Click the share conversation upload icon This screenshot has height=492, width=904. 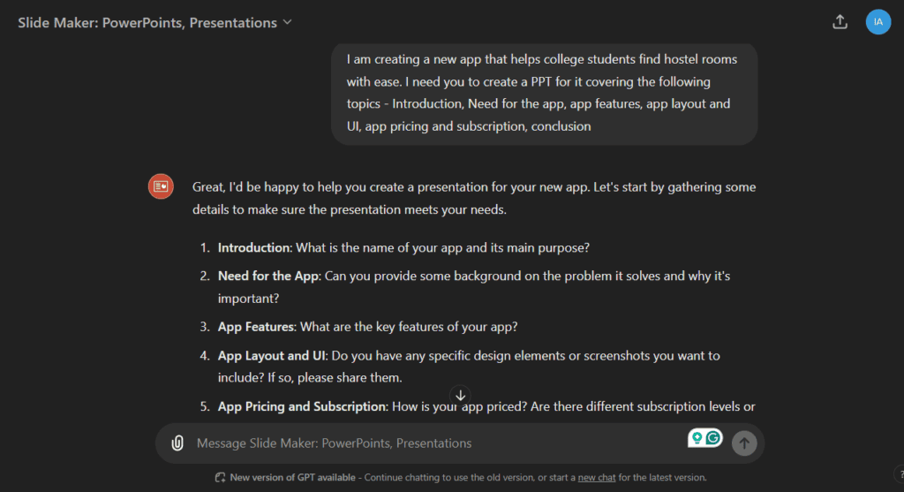coord(840,22)
